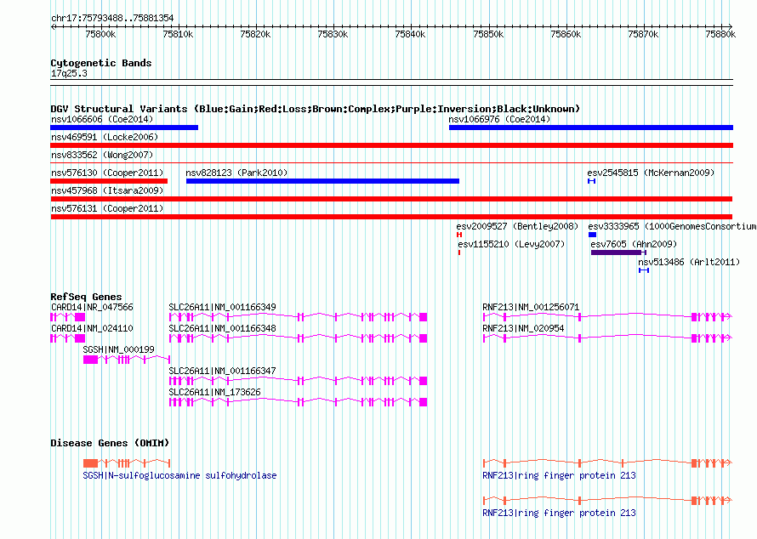Select the nsv469591 (Locke2006) red loss bar
The height and width of the screenshot is (539, 757).
point(391,145)
